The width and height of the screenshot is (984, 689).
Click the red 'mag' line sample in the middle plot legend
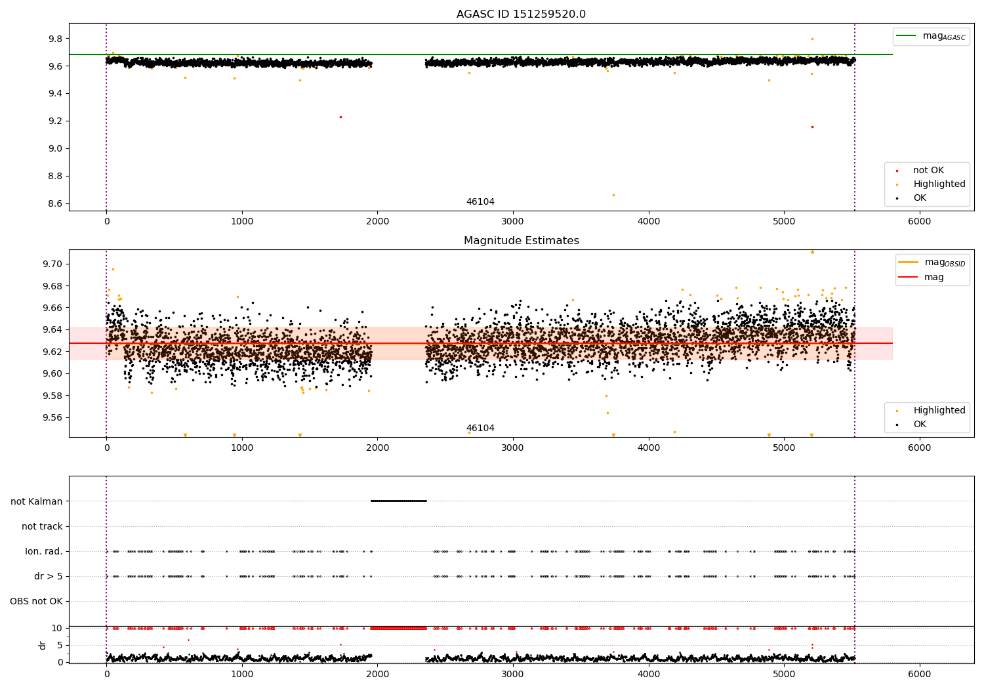[909, 278]
